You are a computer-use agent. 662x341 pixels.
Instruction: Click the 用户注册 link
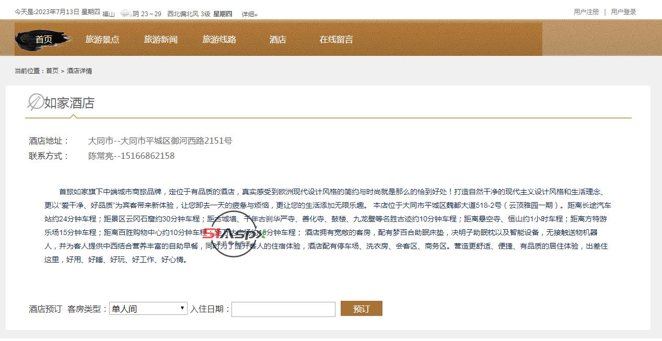586,11
